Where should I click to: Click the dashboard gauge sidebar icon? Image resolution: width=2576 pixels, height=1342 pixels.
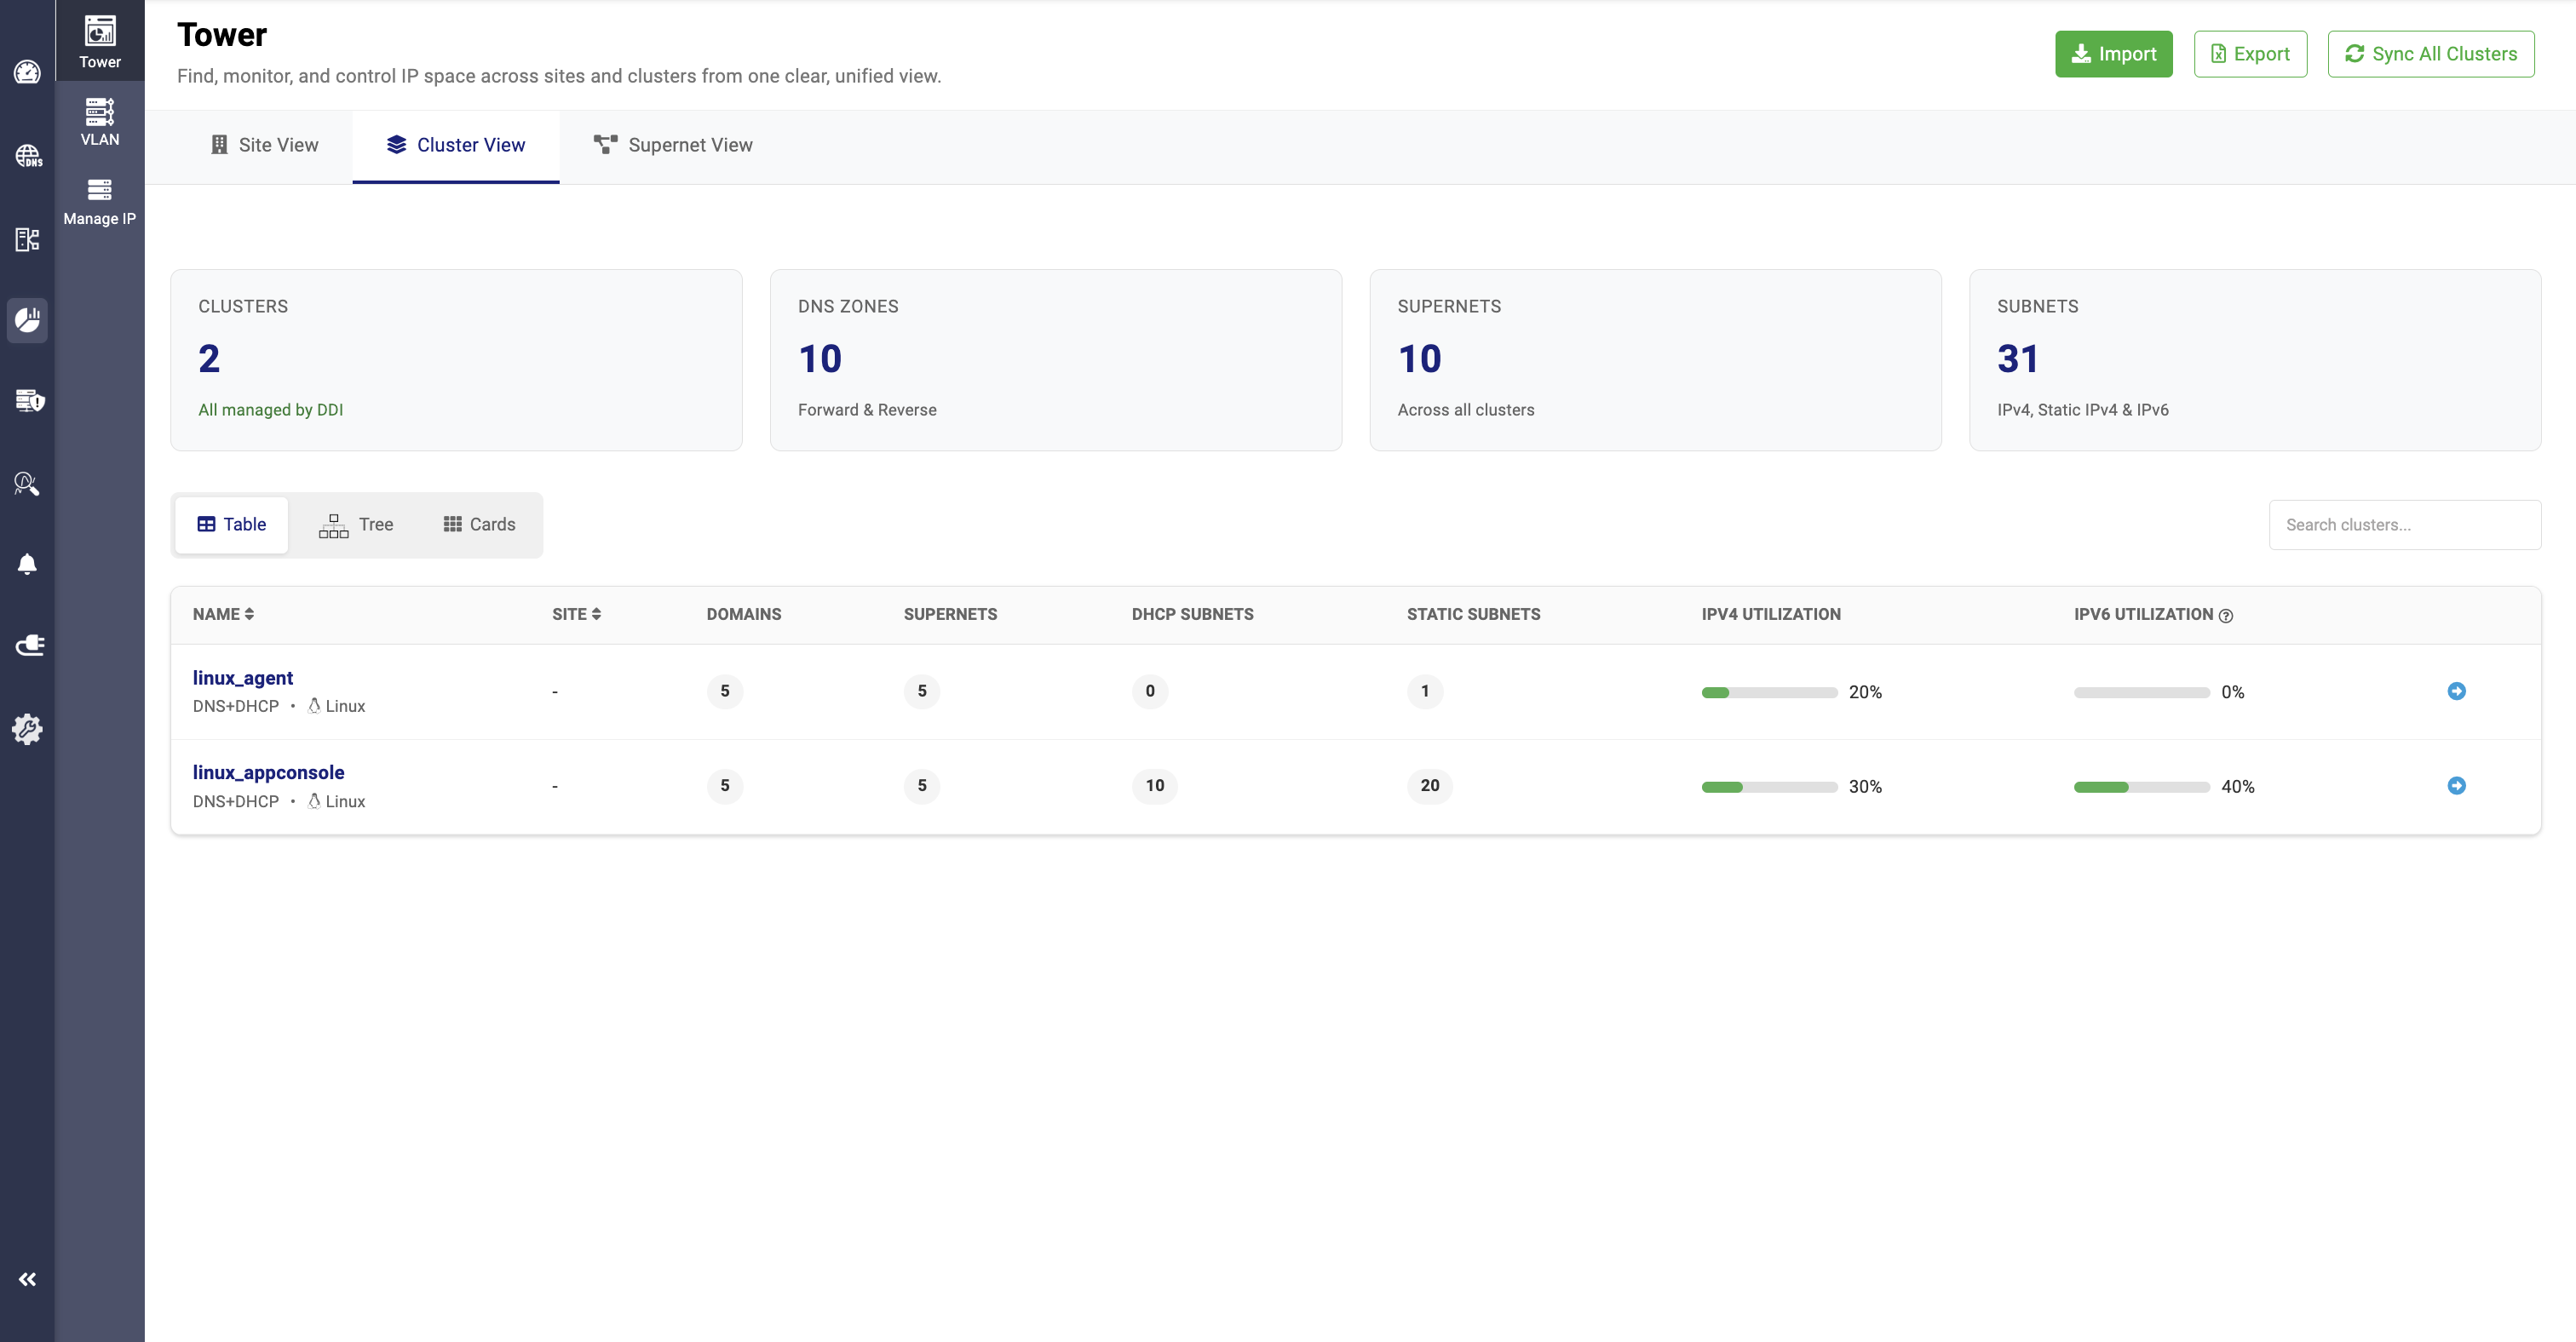coord(27,72)
